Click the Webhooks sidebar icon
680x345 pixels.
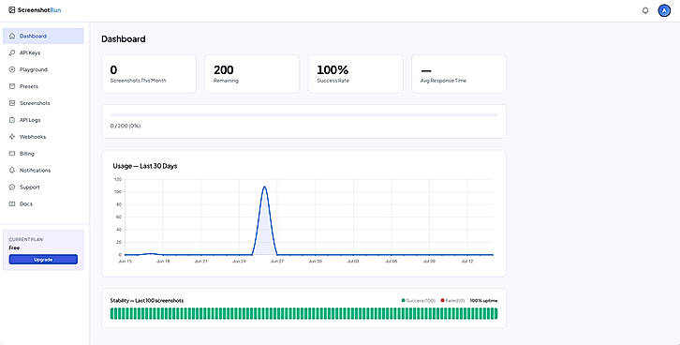pos(12,137)
